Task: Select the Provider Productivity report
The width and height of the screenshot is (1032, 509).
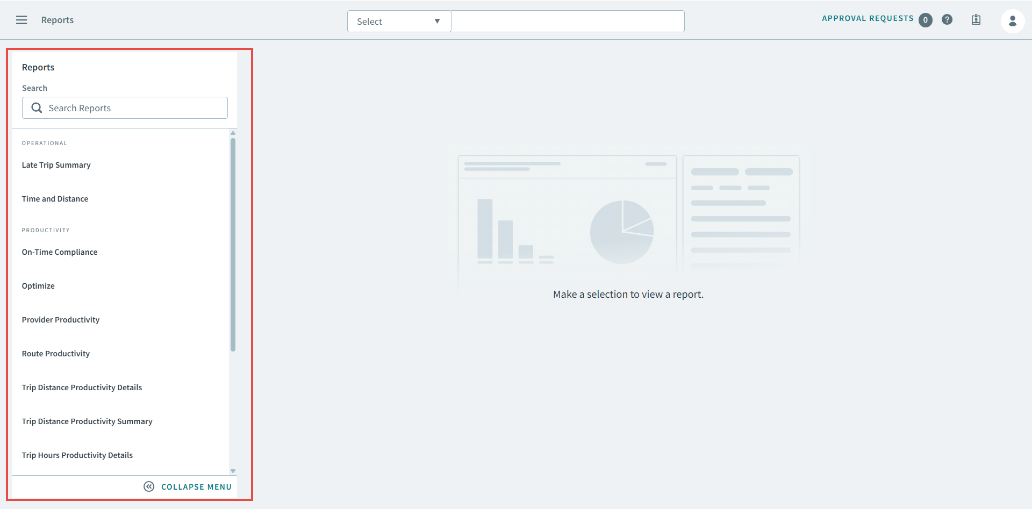Action: [x=60, y=319]
